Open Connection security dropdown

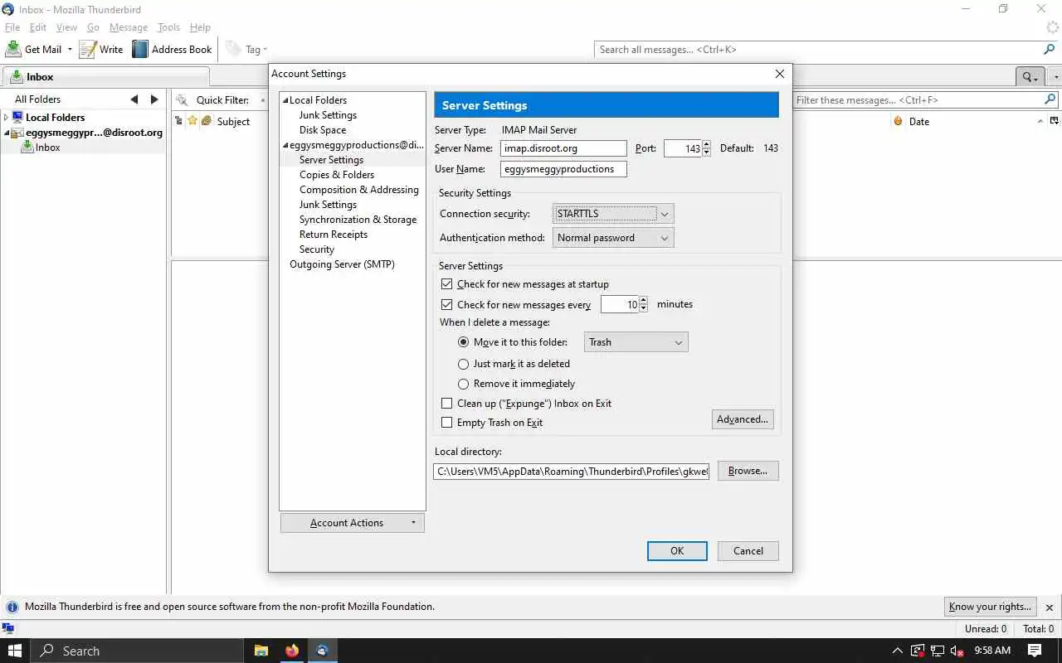tap(613, 214)
